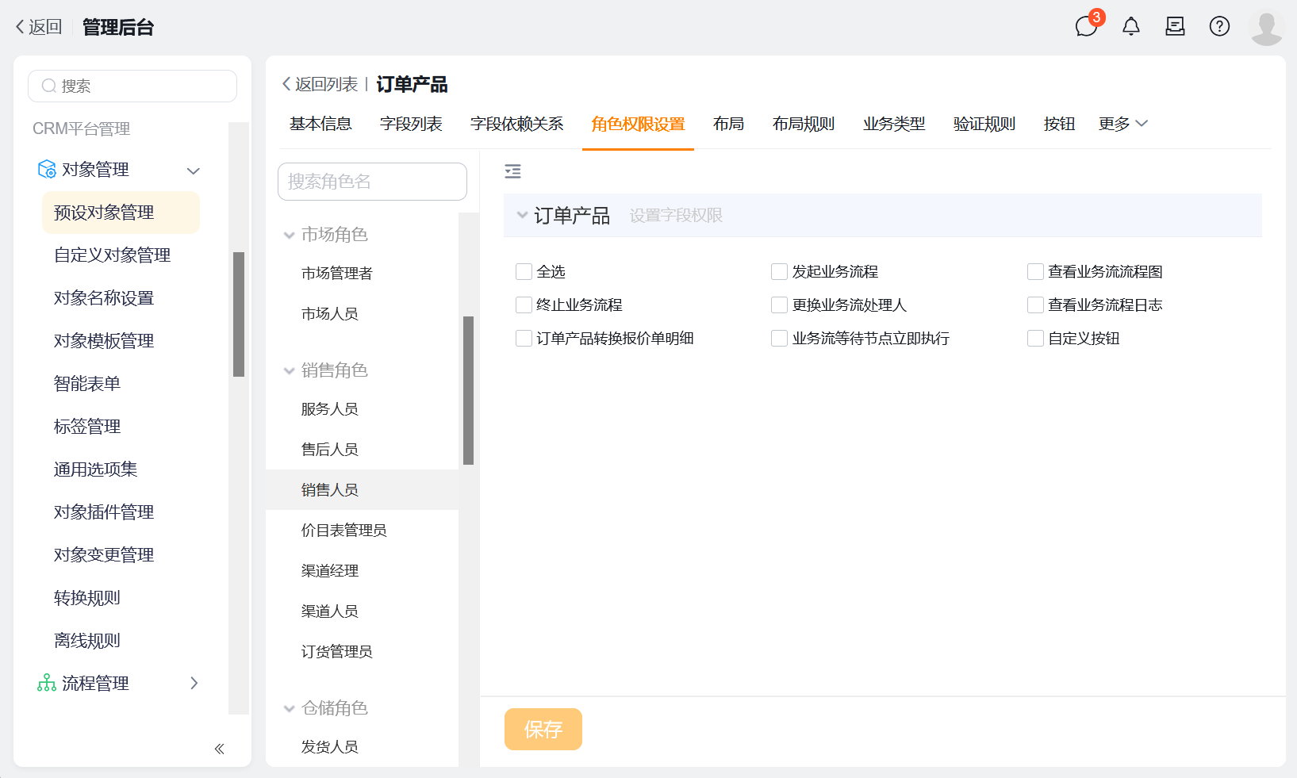Click 设置字段权限 link
The height and width of the screenshot is (778, 1297).
(x=676, y=216)
